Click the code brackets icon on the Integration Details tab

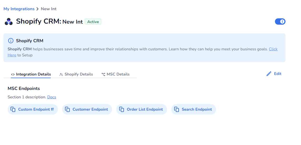point(13,74)
